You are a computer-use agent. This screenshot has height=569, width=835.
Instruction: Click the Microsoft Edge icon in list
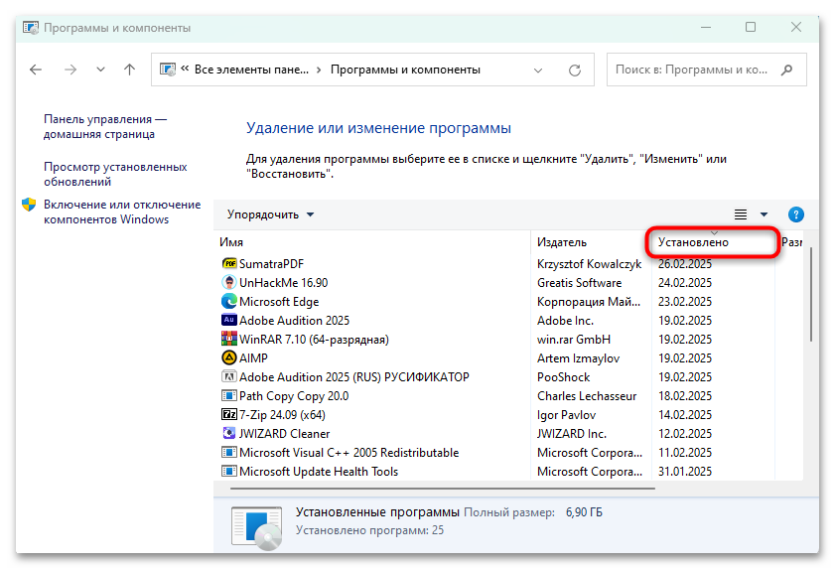(x=229, y=302)
